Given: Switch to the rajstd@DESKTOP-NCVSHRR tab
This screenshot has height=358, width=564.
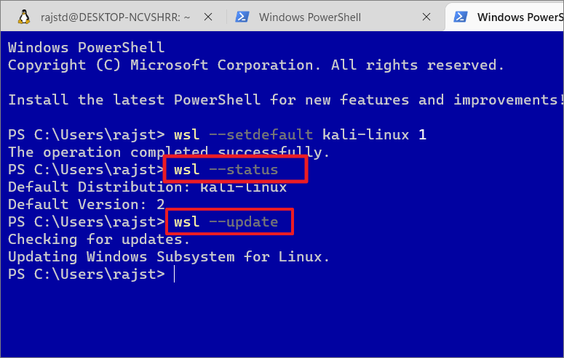Looking at the screenshot, I should click(115, 17).
